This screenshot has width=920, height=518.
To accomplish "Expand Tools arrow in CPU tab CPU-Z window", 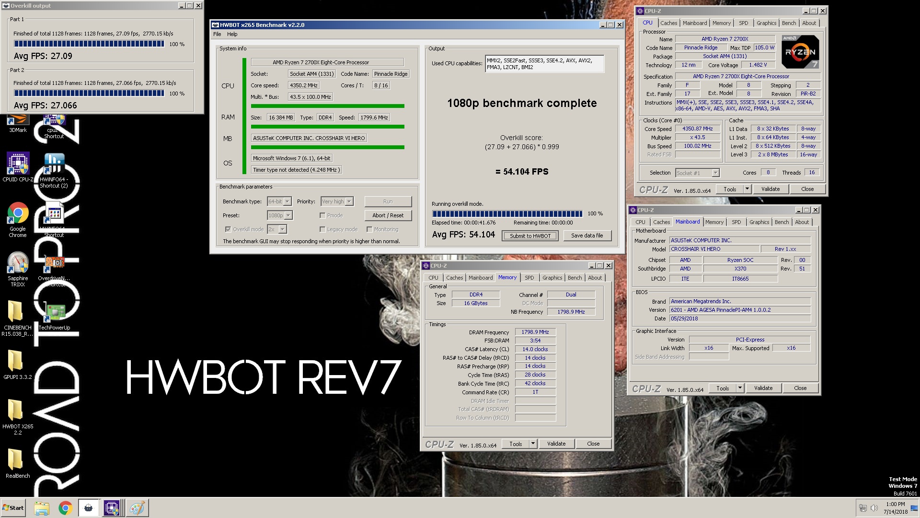I will coord(747,189).
